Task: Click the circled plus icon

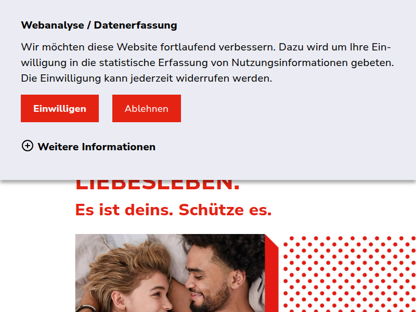Action: point(28,146)
